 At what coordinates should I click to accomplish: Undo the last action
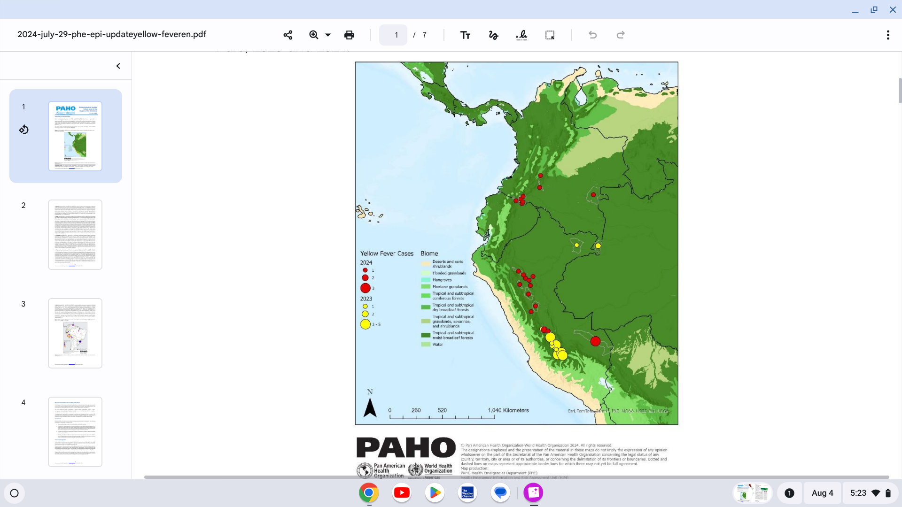tap(592, 35)
